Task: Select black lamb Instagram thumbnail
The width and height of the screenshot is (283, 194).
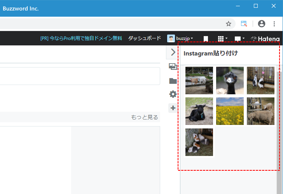Action: [x=199, y=111]
